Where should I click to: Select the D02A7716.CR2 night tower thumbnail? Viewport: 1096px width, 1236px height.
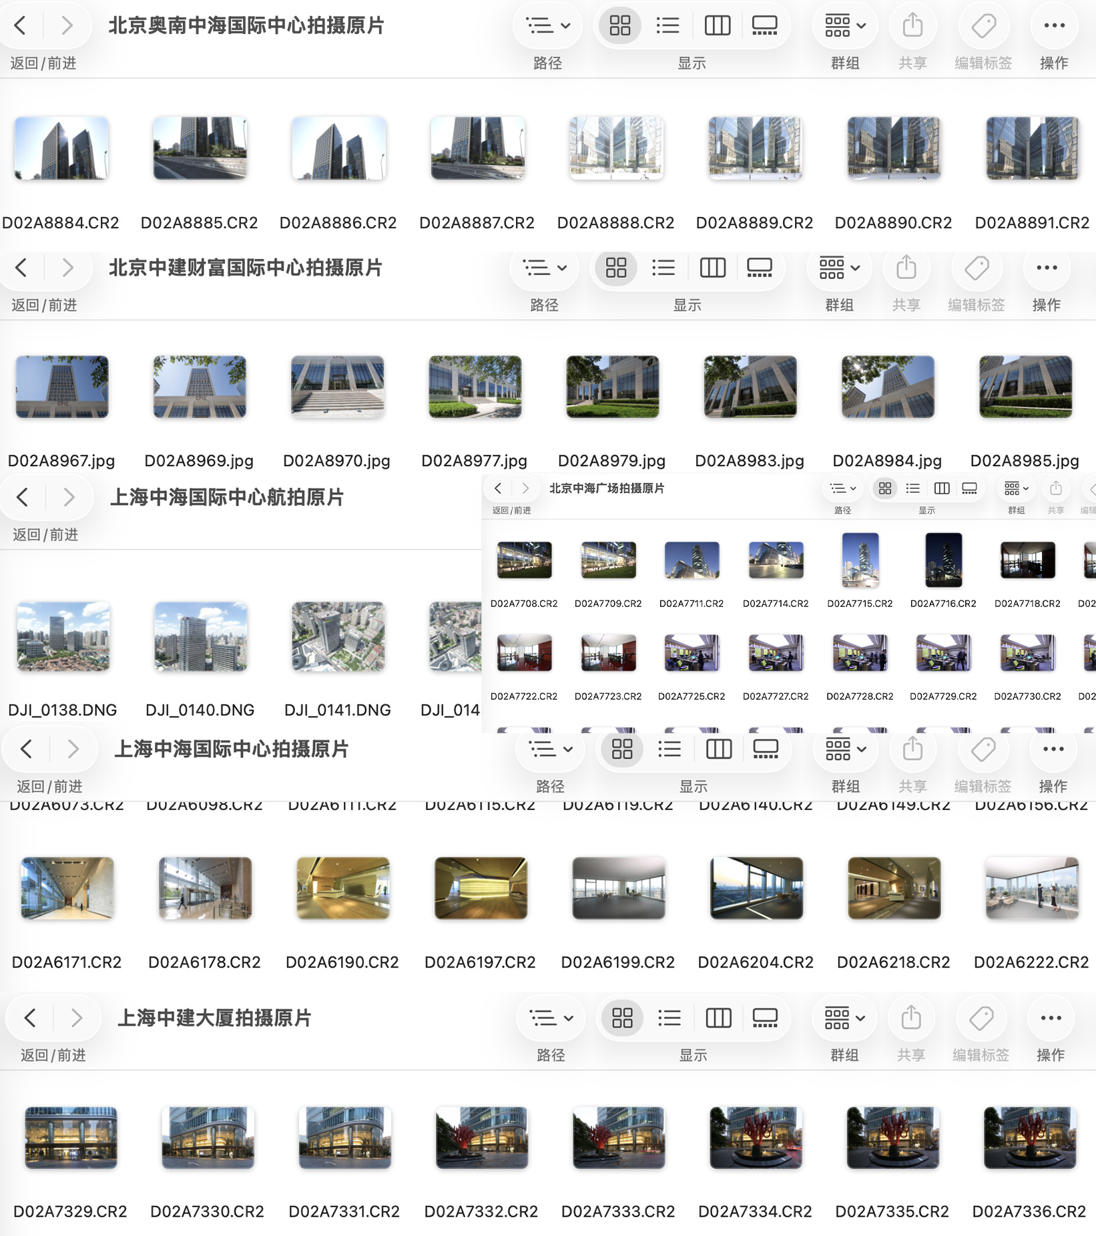click(x=944, y=560)
